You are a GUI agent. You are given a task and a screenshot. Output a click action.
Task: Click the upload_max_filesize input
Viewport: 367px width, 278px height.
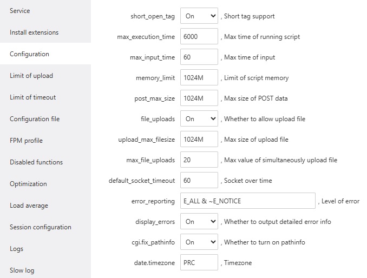(199, 140)
